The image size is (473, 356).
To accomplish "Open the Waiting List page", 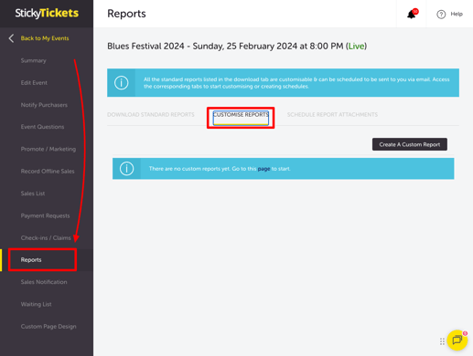I will (x=36, y=304).
